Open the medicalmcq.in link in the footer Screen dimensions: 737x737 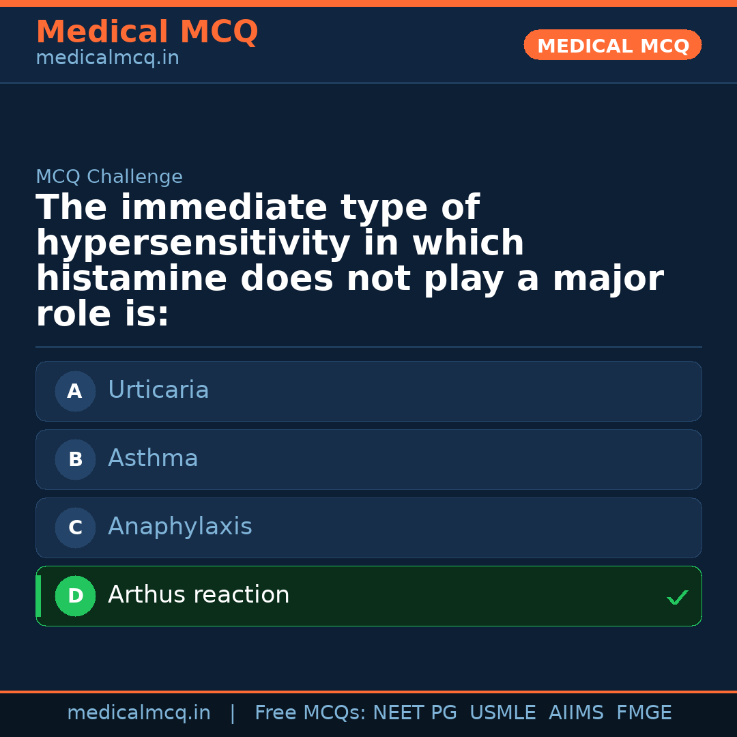[x=139, y=713]
